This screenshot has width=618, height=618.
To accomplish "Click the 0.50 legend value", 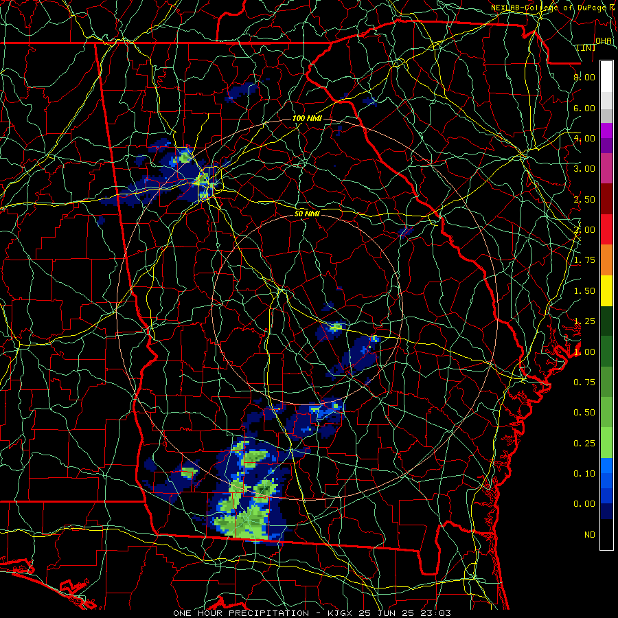I will [x=584, y=413].
